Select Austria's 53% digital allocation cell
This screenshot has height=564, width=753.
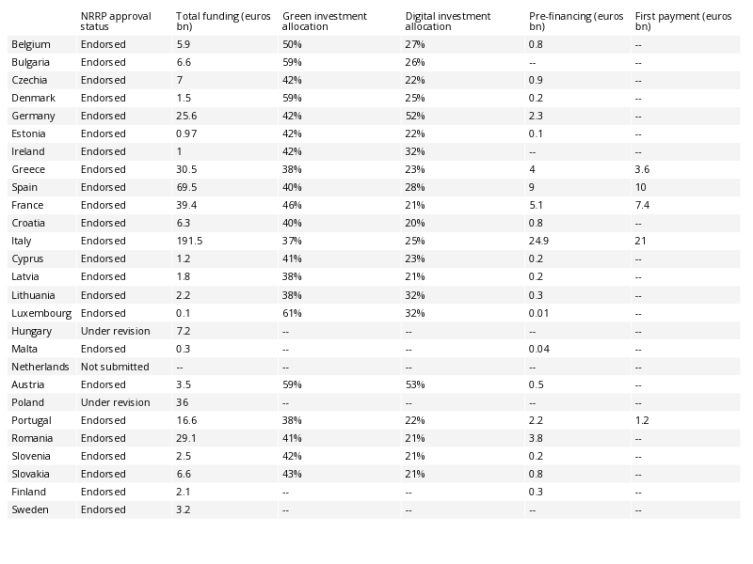(415, 384)
